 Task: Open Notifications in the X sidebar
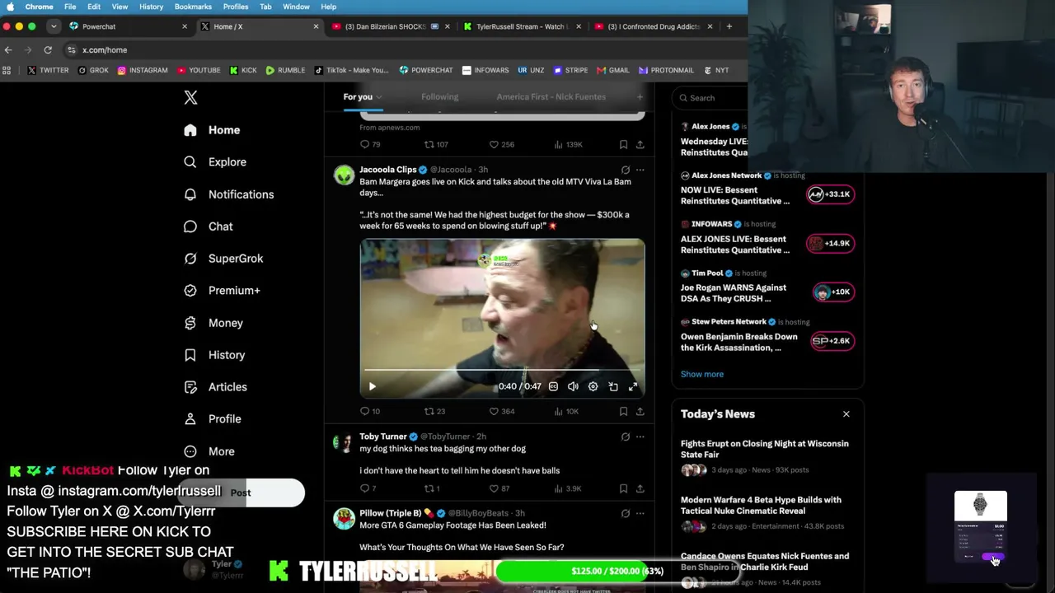coord(229,194)
